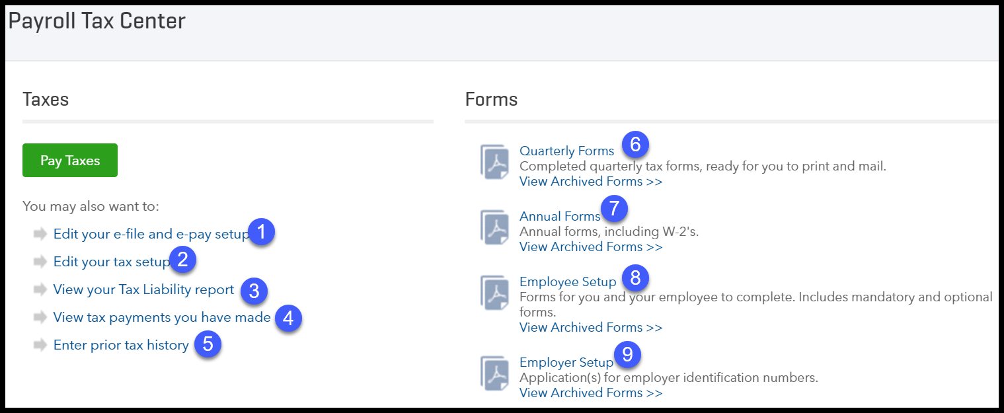Open View tax payments you have made
Image resolution: width=1004 pixels, height=413 pixels.
point(162,317)
